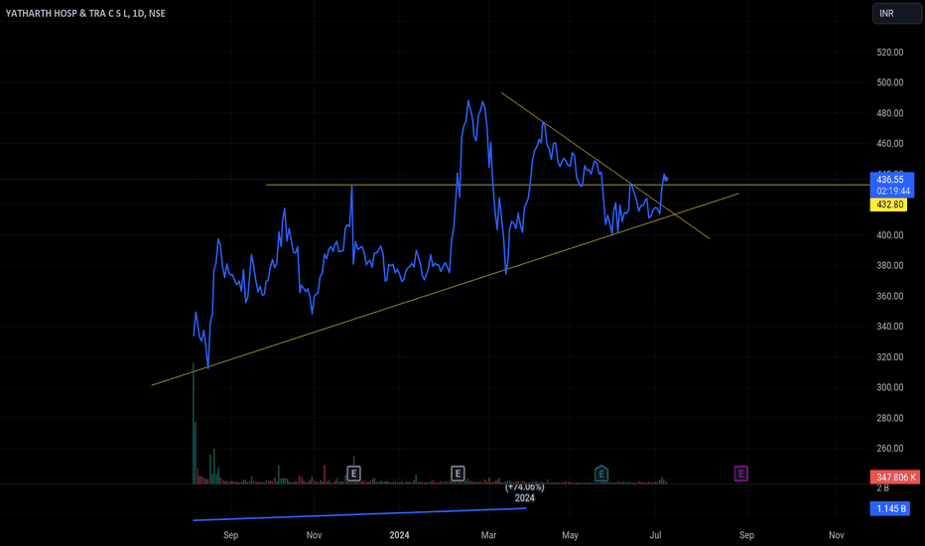Click the Sep label following Jul
The width and height of the screenshot is (925, 546).
(x=746, y=535)
